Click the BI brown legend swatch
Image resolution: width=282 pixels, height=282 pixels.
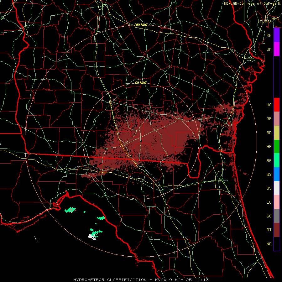point(277,230)
